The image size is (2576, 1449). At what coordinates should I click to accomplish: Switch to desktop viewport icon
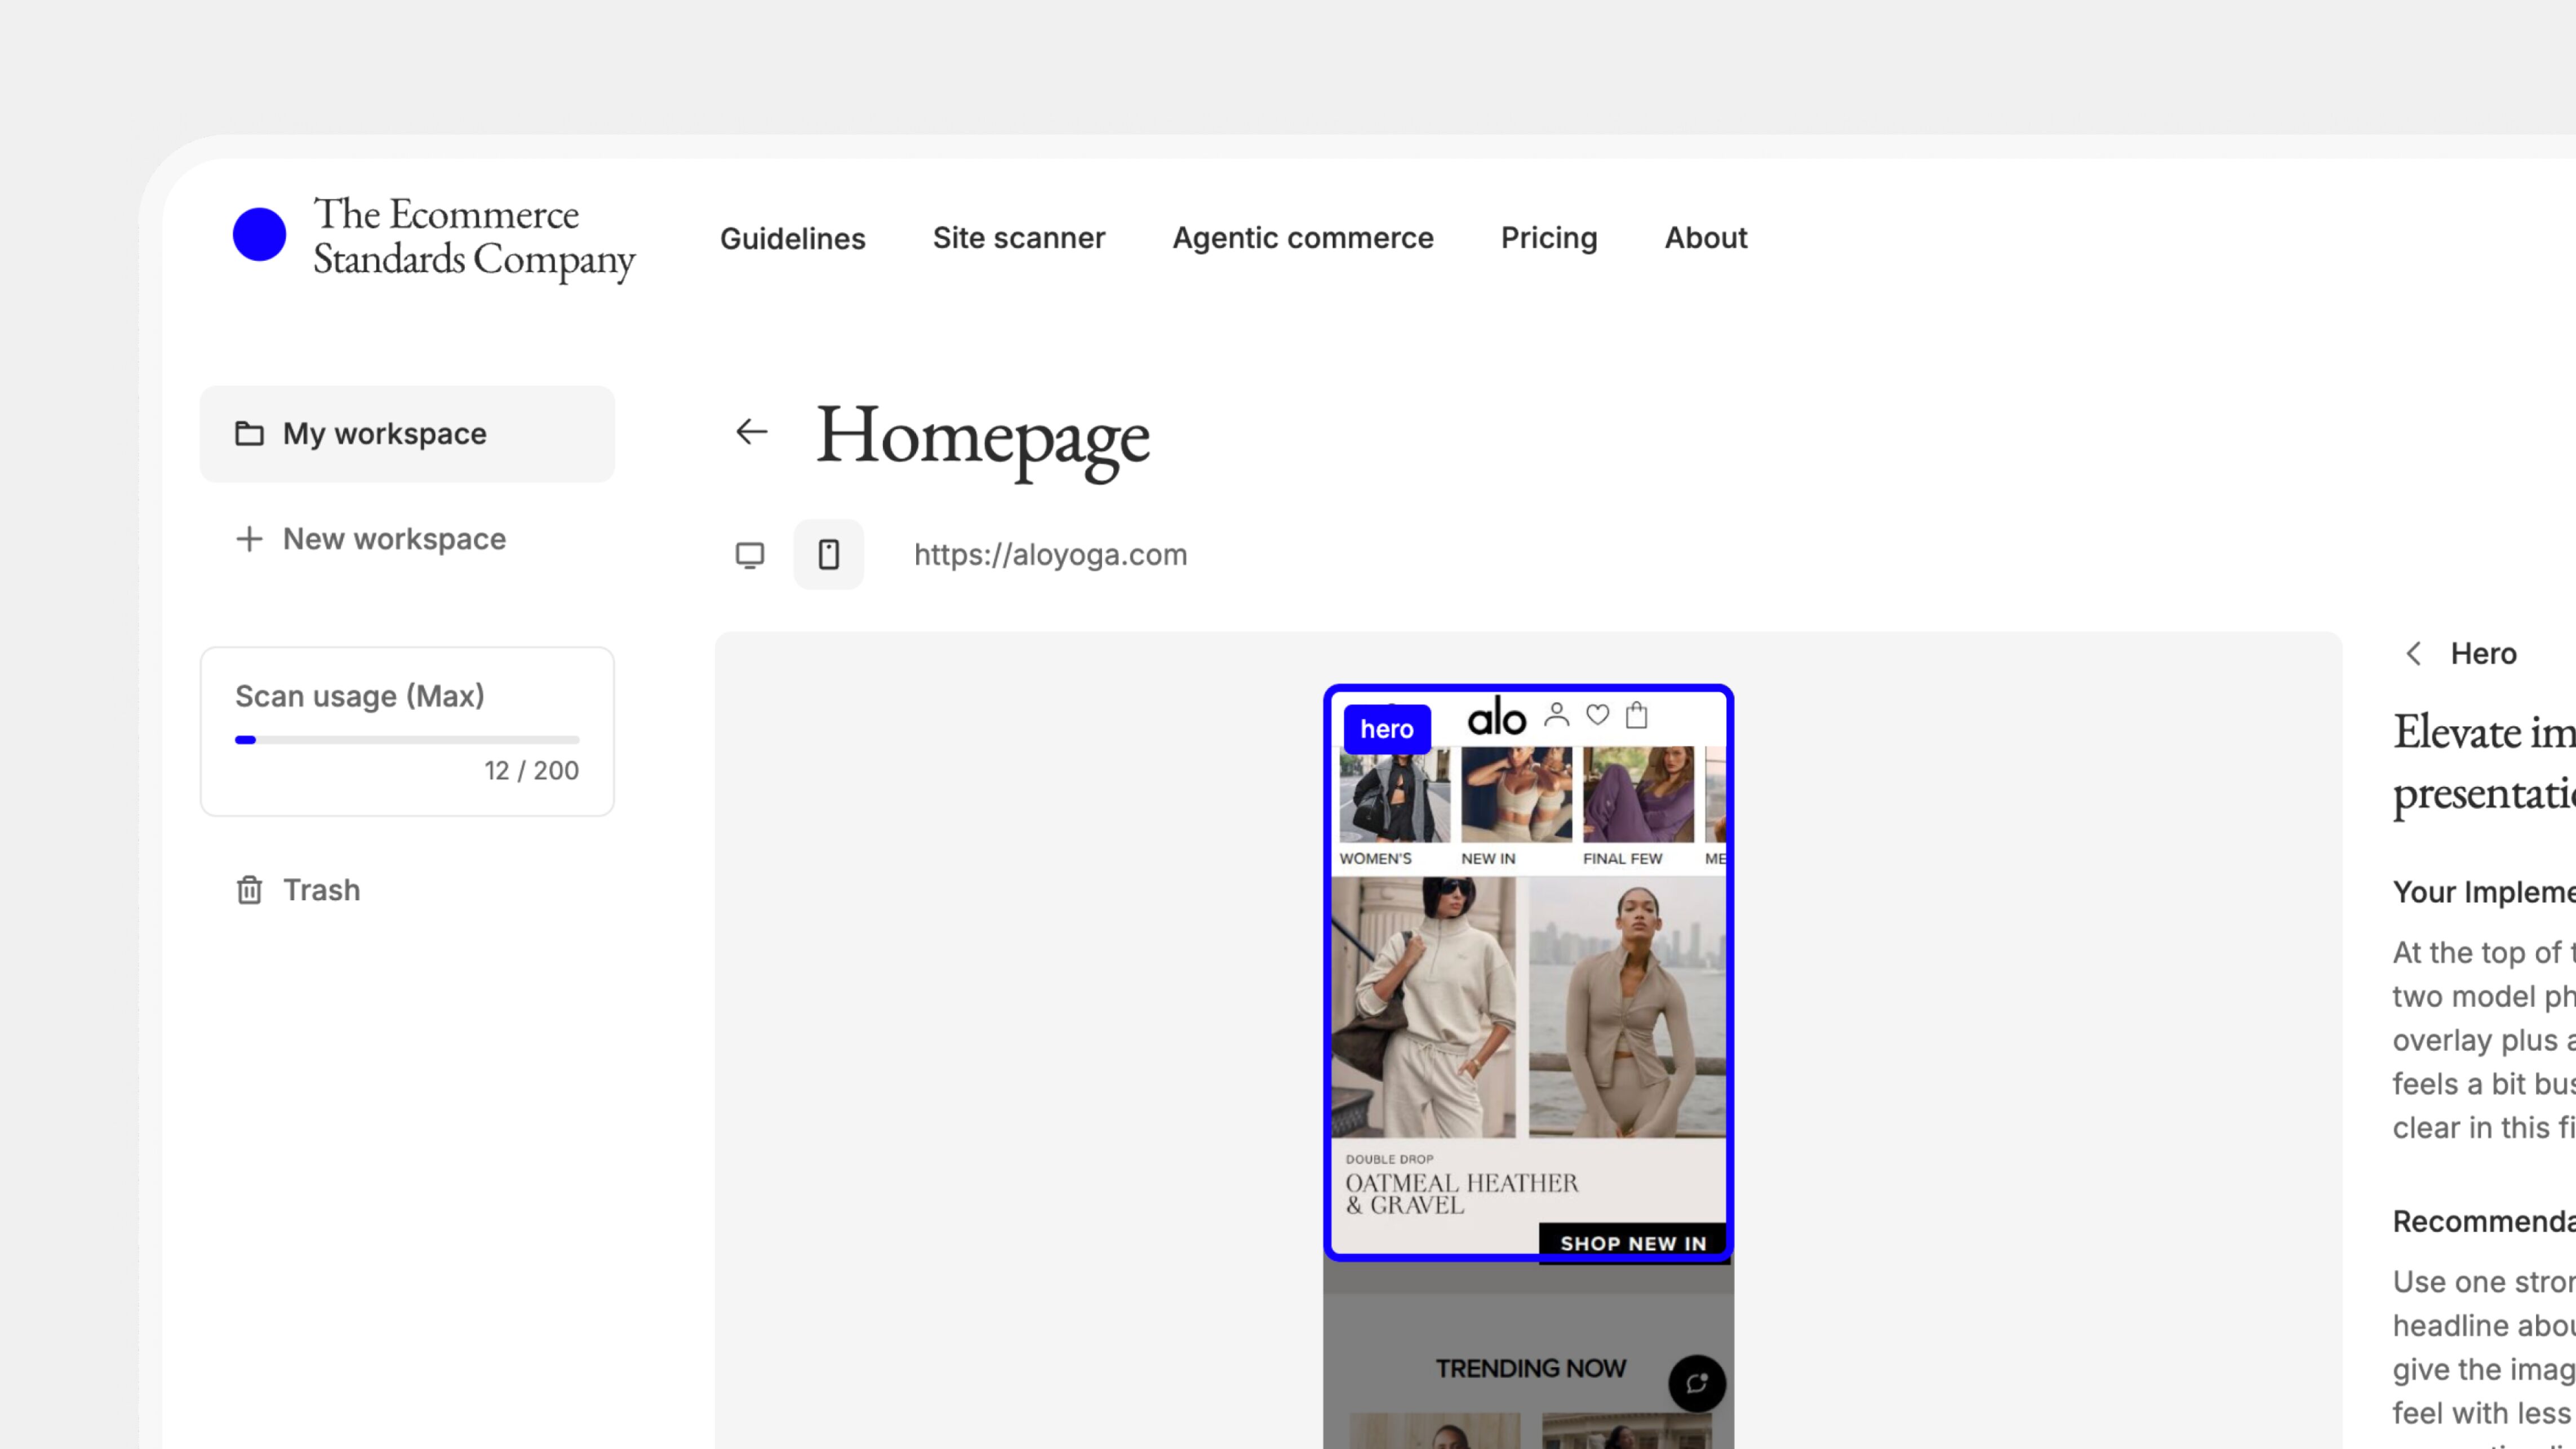pos(750,555)
